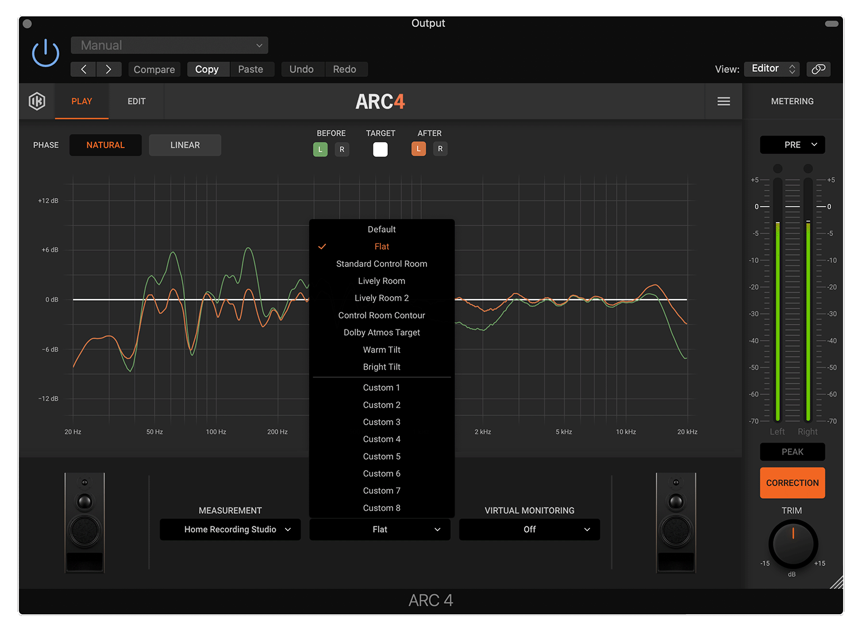This screenshot has width=862, height=636.
Task: Go to next preset with right arrow
Action: tap(109, 69)
